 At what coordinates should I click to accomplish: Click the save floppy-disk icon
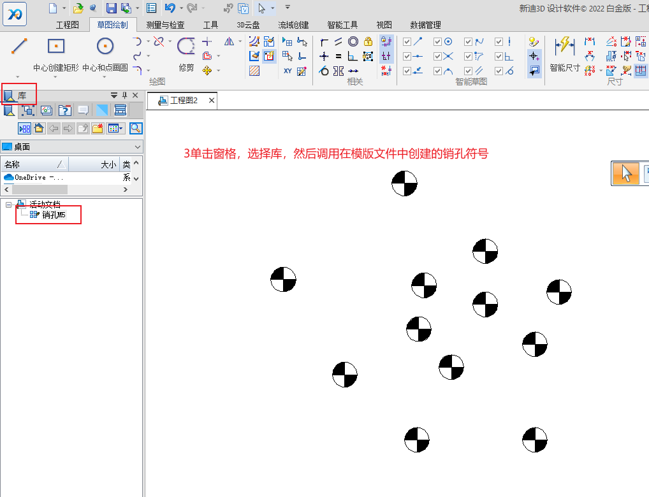click(112, 8)
